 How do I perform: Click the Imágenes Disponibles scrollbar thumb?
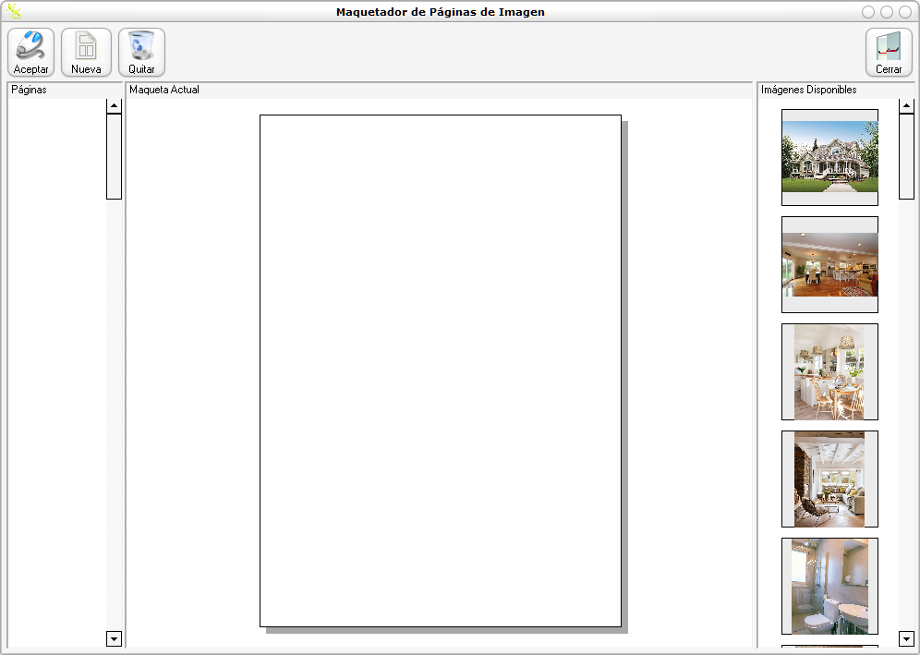906,155
